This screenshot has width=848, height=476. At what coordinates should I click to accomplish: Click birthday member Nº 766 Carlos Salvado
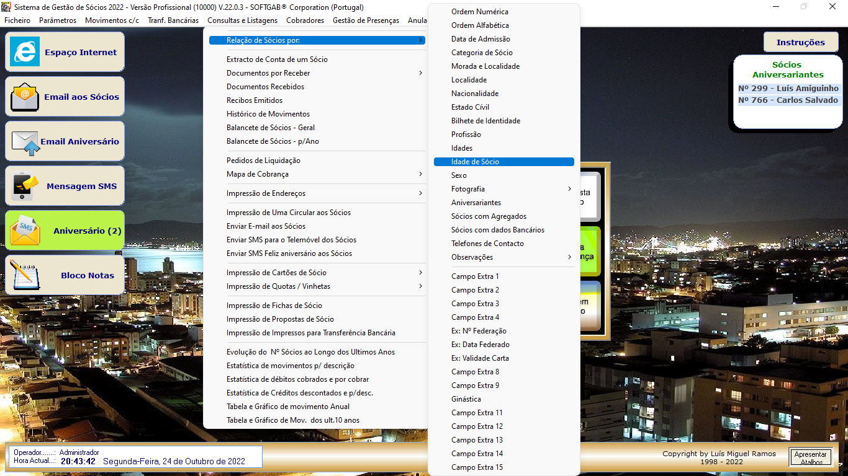(788, 100)
